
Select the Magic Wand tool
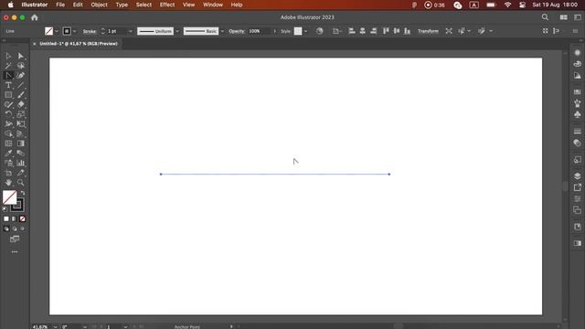pyautogui.click(x=8, y=66)
